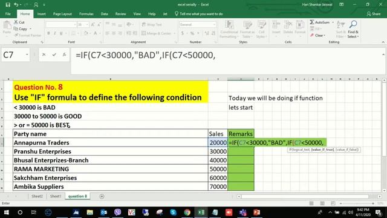
Task: Open PowerPoint from the taskbar
Action: 256,213
